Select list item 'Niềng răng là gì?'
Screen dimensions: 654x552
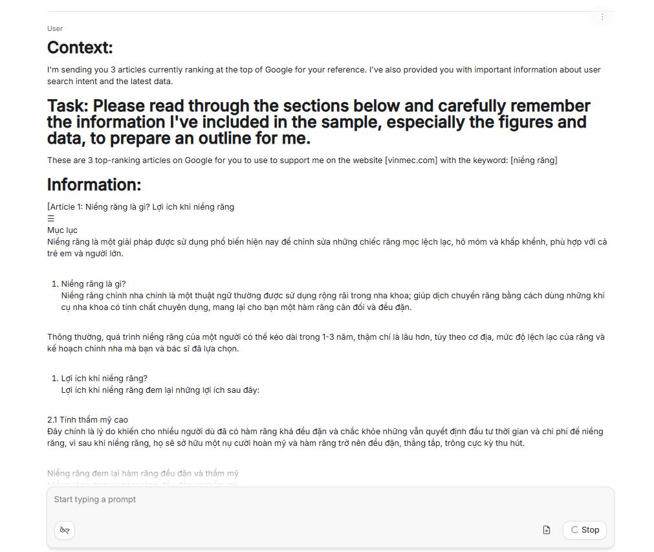click(93, 284)
